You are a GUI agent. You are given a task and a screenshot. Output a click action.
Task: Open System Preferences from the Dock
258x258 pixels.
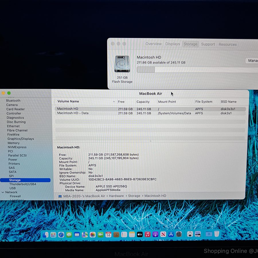(x=179, y=234)
